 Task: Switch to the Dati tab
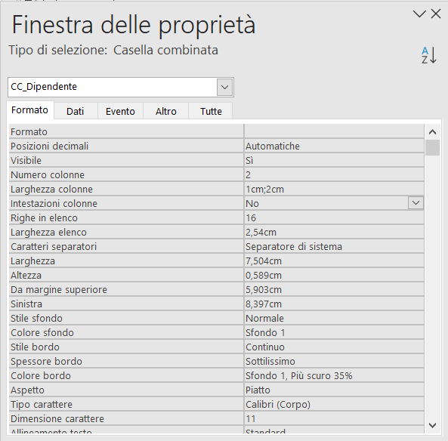point(75,111)
